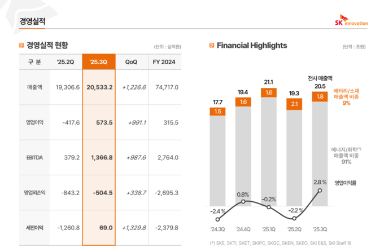Image resolution: width=384 pixels, height=252 pixels.
Task: Click the EBITDA row label
Action: click(35, 158)
